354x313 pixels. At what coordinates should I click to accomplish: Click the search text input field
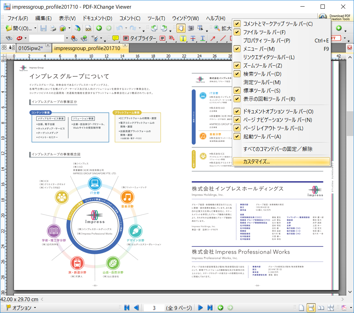coord(47,38)
